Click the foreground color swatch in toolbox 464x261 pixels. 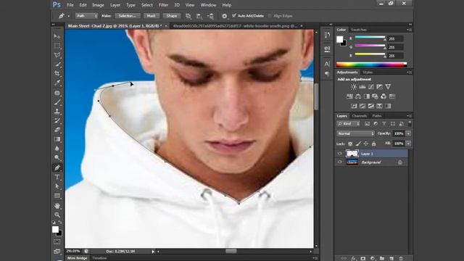pos(55,229)
